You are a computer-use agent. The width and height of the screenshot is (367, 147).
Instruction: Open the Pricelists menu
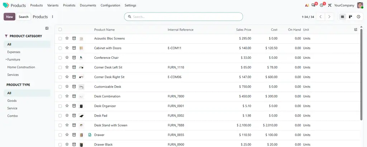click(x=69, y=5)
